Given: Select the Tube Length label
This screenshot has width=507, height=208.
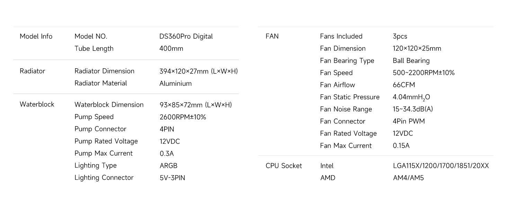Looking at the screenshot, I should [x=94, y=49].
